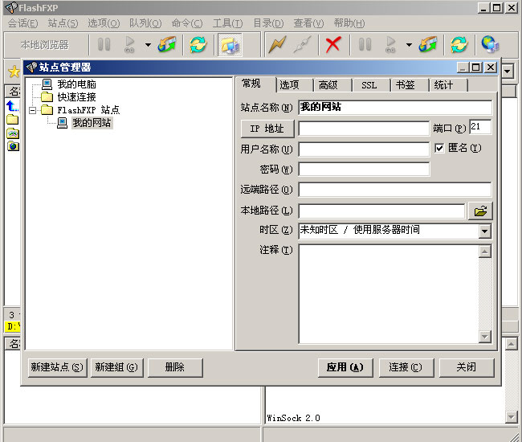The height and width of the screenshot is (442, 522).
Task: Click the left pane pause icon
Action: pos(104,44)
